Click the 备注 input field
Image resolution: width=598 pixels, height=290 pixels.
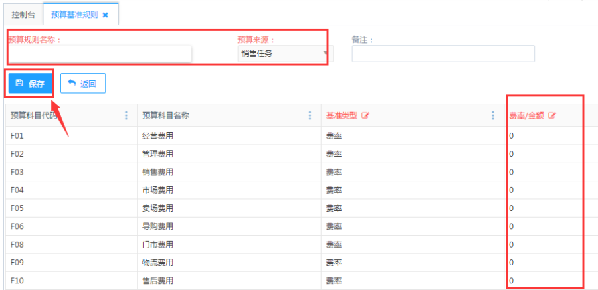click(x=443, y=54)
